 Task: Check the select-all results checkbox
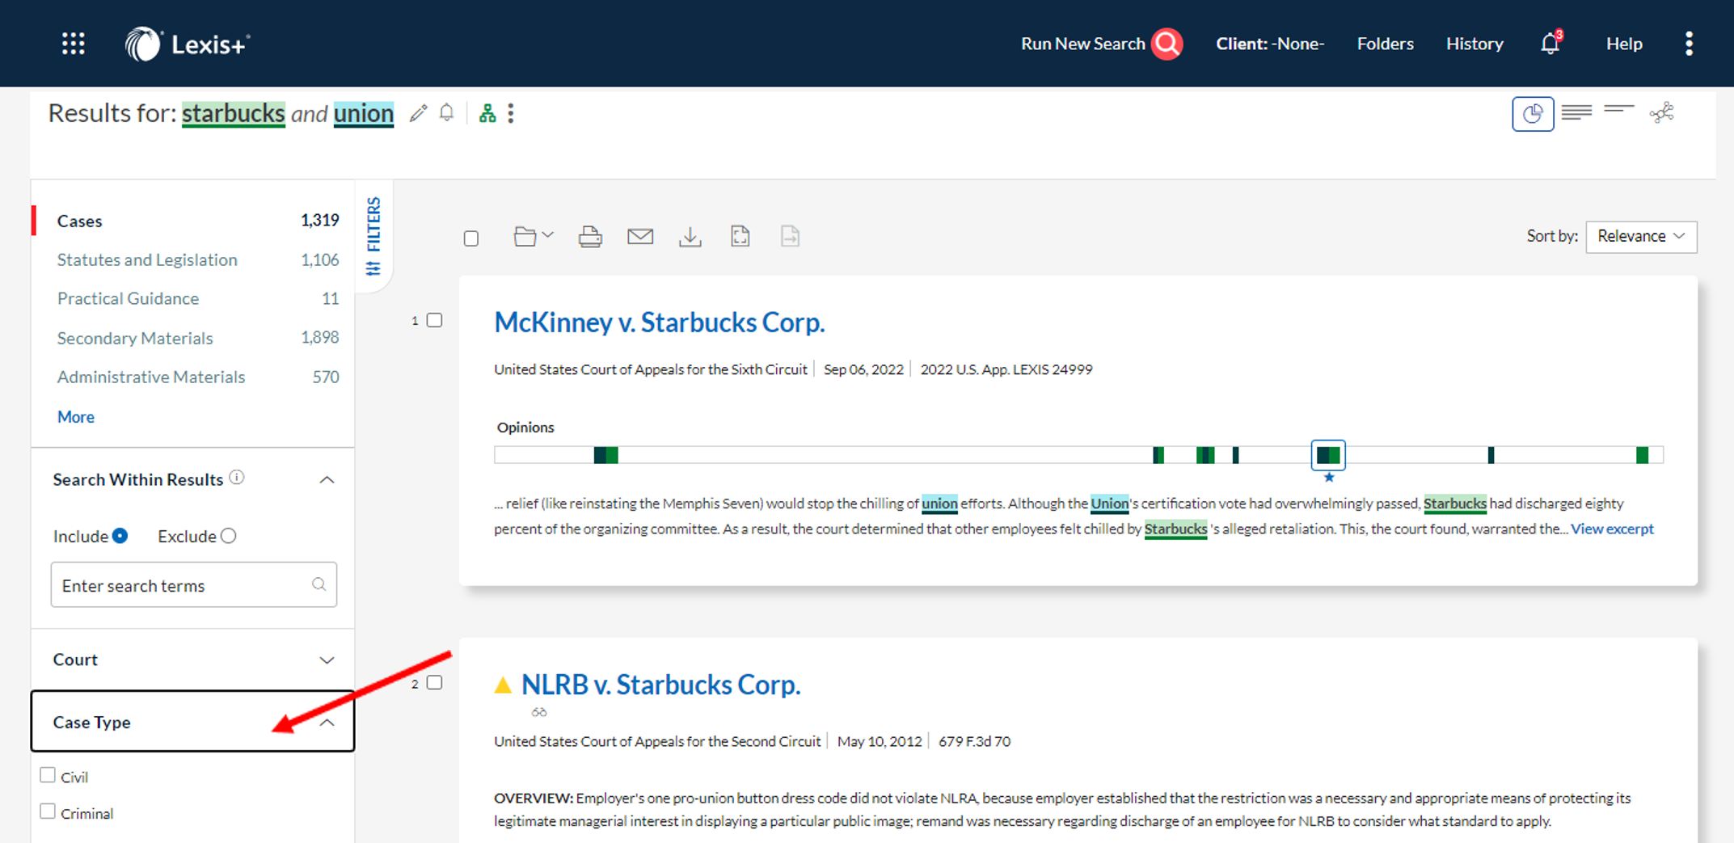point(471,238)
